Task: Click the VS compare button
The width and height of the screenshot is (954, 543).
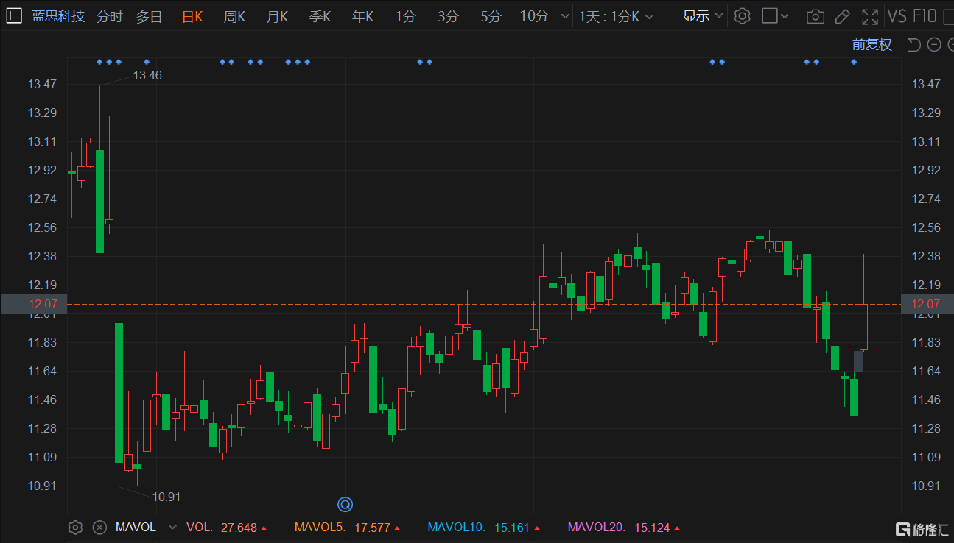Action: coord(897,16)
